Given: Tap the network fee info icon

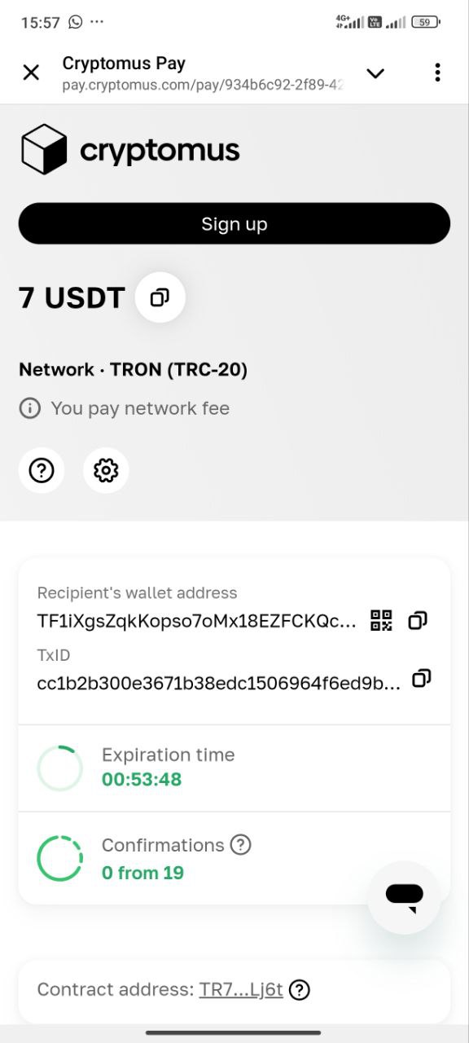Looking at the screenshot, I should point(30,408).
